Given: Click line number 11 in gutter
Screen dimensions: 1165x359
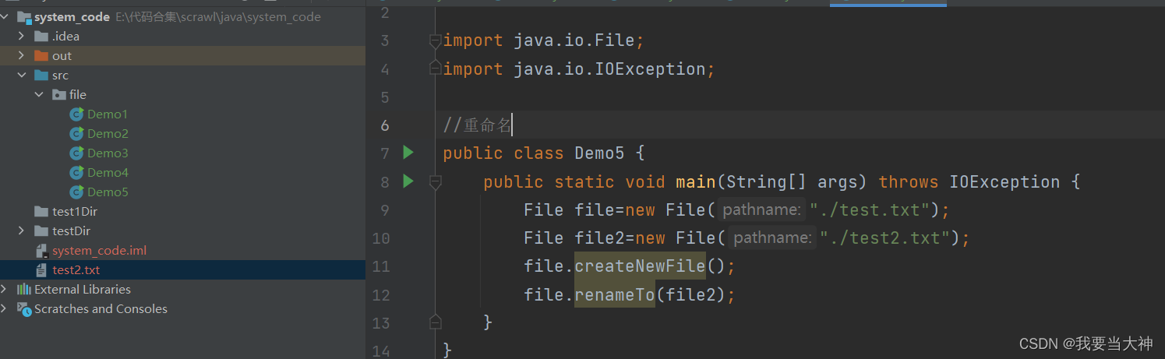Looking at the screenshot, I should point(381,266).
